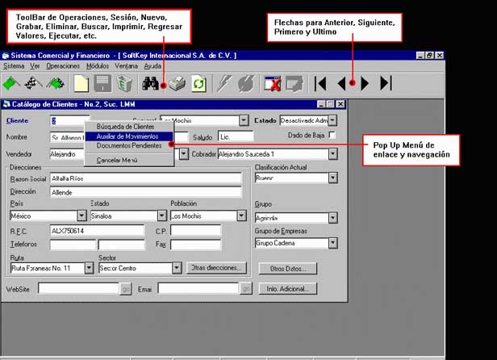The image size is (497, 360).
Task: Delete record using the trash bin icon
Action: tap(124, 84)
